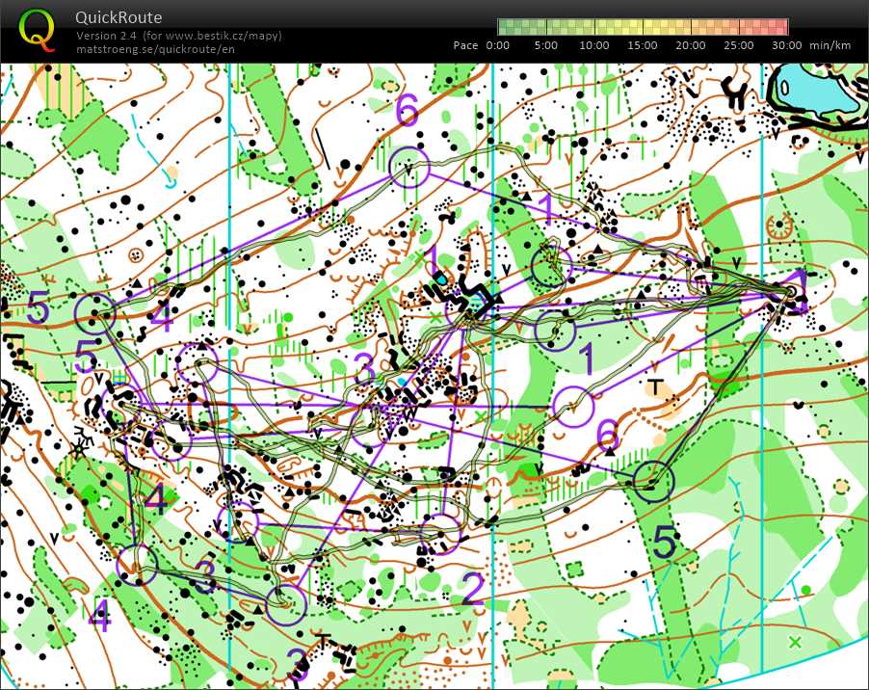Select the purple control circle 5 at far left edge
869x690 pixels.
point(95,313)
